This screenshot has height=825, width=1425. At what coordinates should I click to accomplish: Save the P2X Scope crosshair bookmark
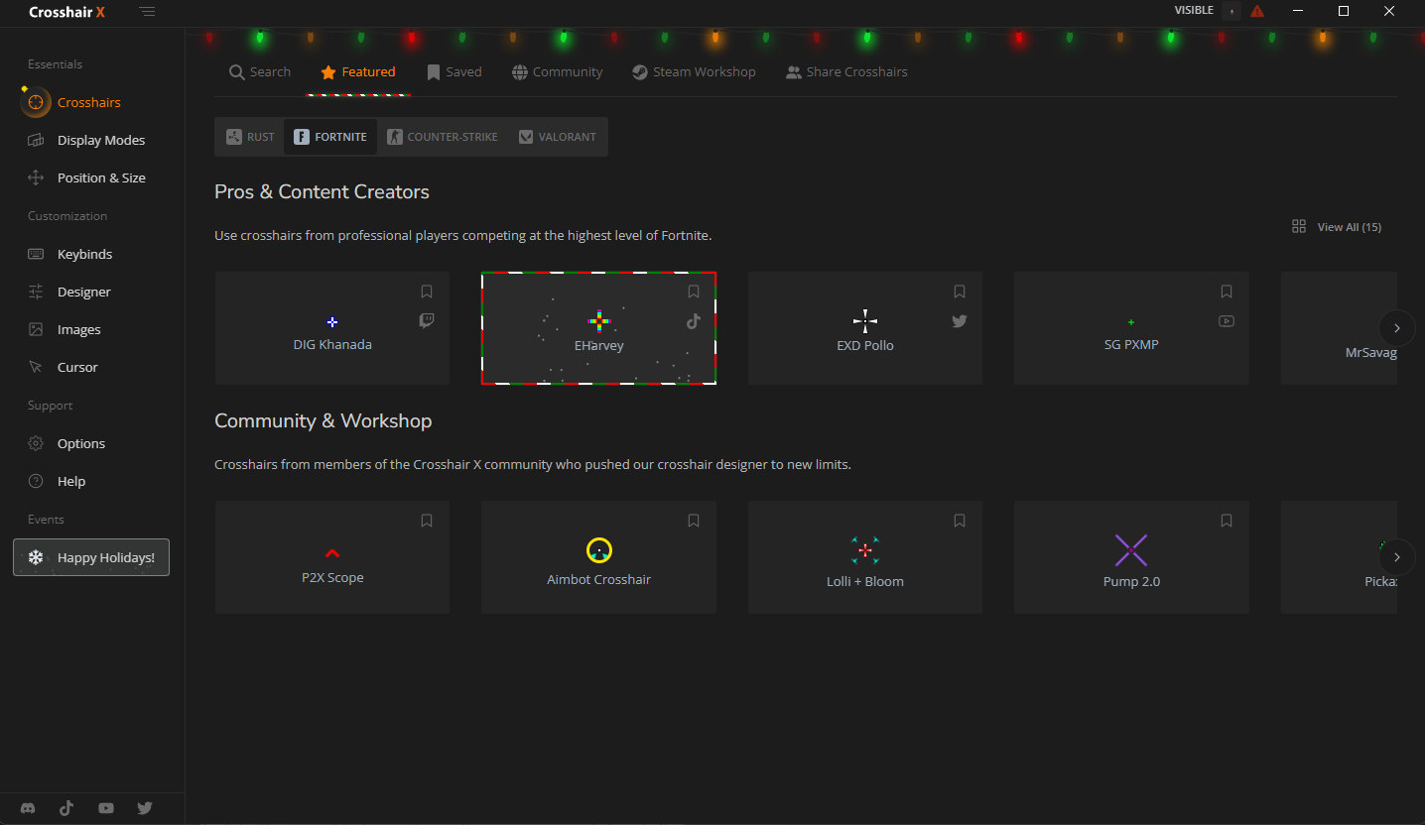[x=427, y=521]
